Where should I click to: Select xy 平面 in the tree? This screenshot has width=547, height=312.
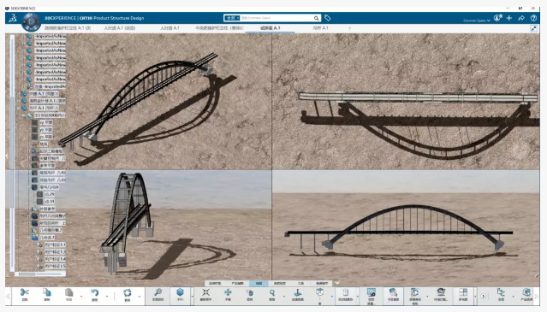pyautogui.click(x=46, y=122)
